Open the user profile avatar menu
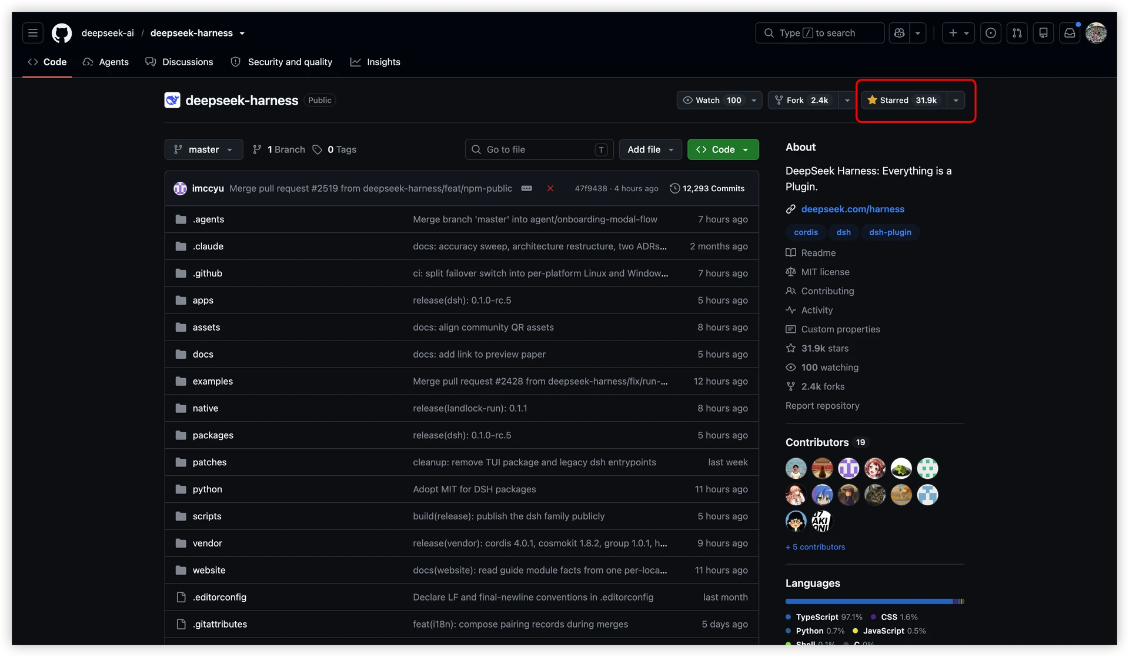1129x657 pixels. pos(1096,33)
